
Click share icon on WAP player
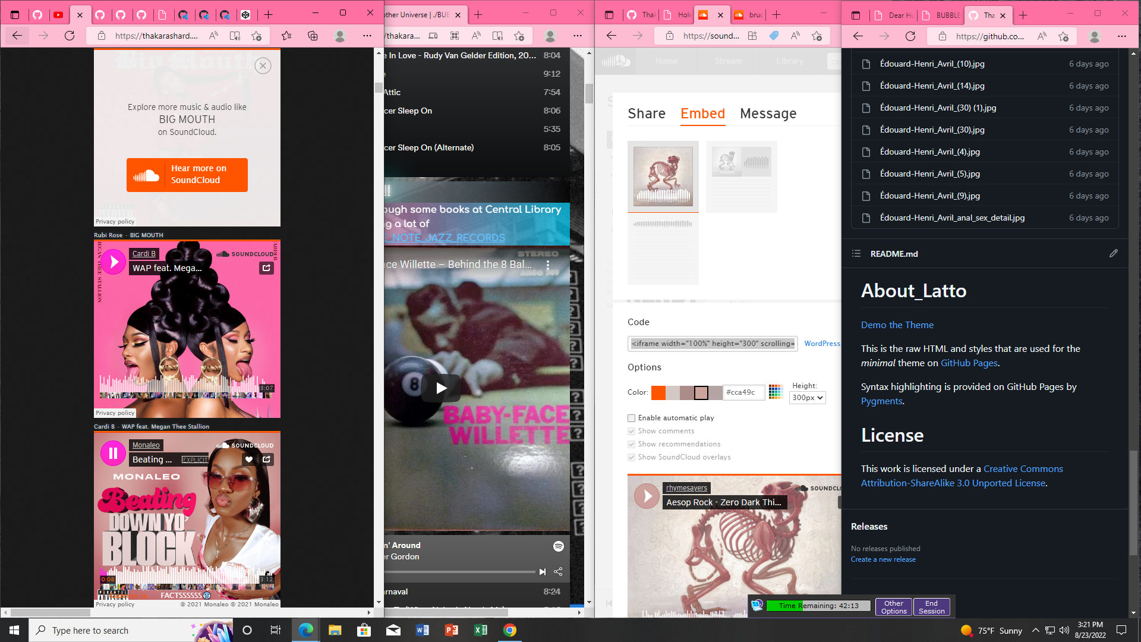(x=267, y=268)
